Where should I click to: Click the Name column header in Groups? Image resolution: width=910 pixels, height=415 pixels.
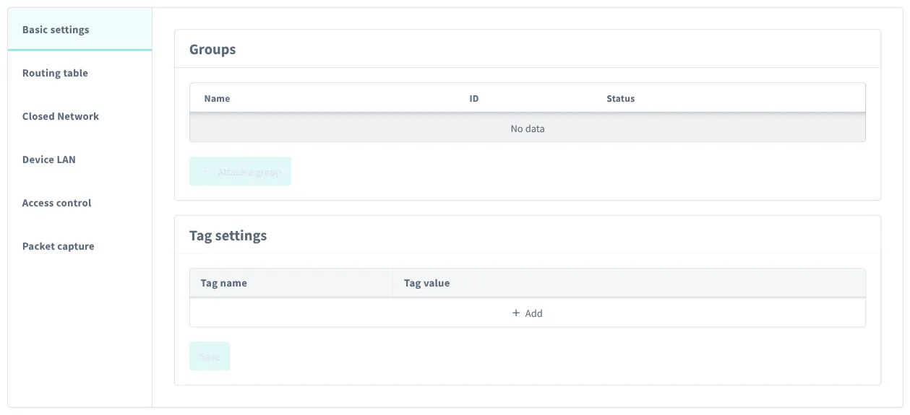(217, 98)
